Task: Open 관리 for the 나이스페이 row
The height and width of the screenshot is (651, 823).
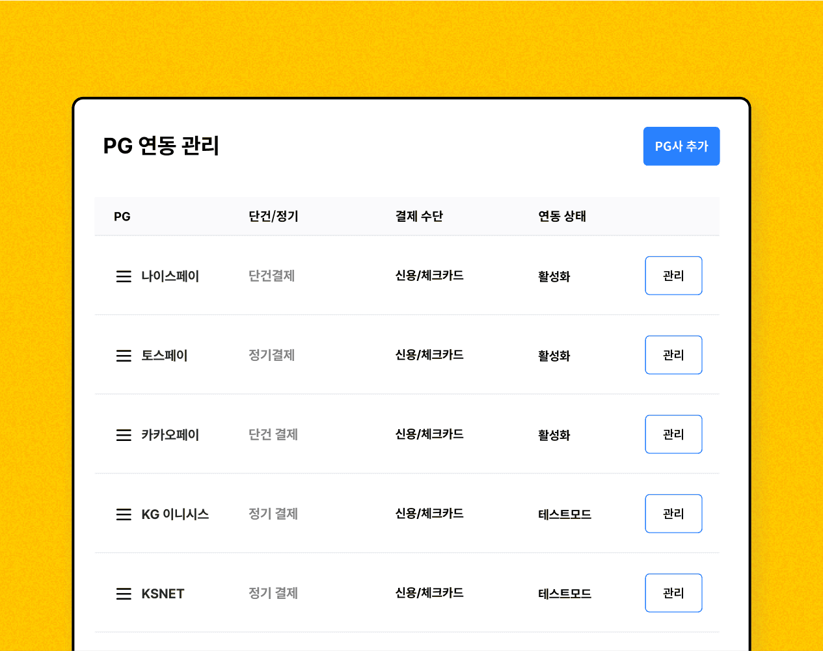Action: click(x=673, y=276)
